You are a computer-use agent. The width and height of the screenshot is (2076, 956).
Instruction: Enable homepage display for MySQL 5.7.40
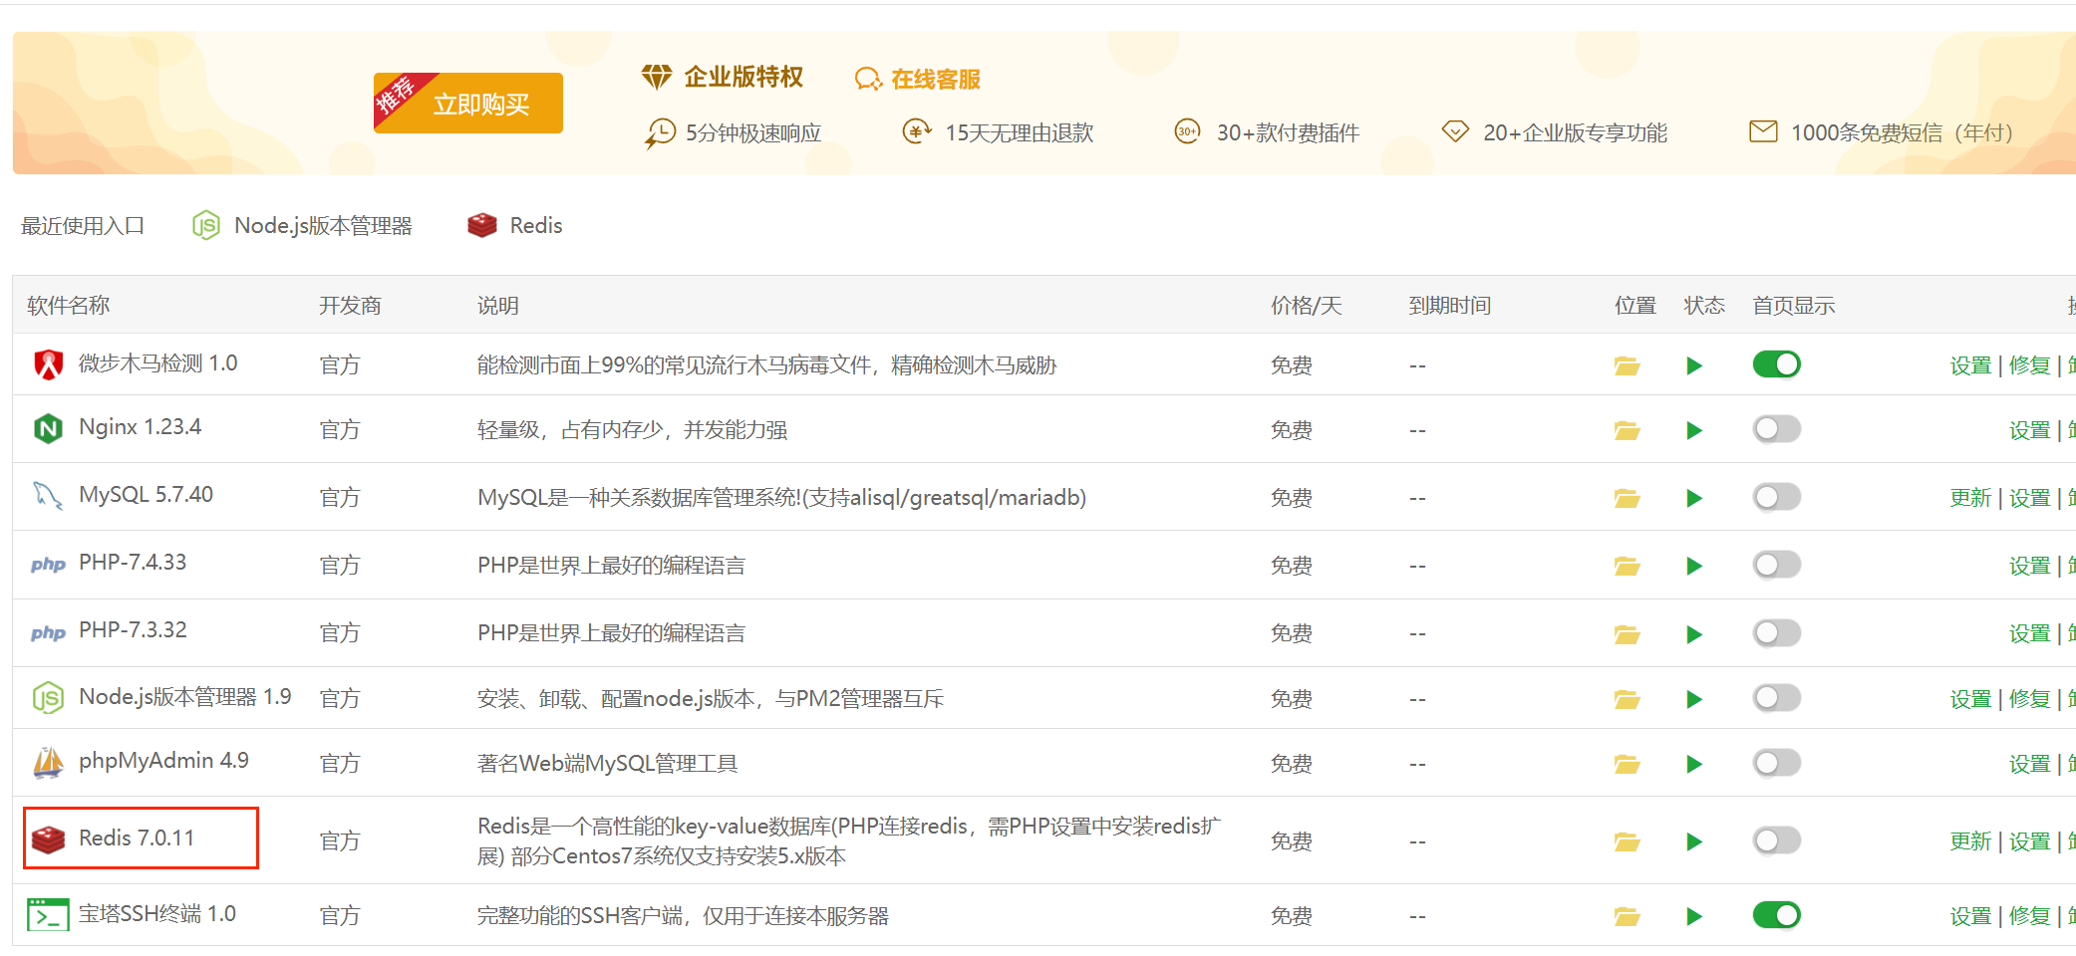click(x=1776, y=497)
